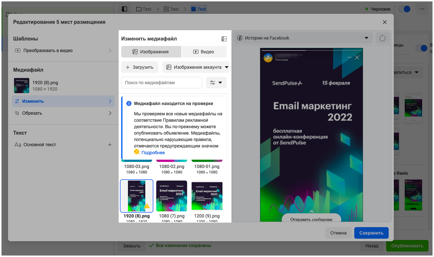This screenshot has width=434, height=257.
Task: Click the swipe-up chevron in preview
Action: click(x=311, y=211)
